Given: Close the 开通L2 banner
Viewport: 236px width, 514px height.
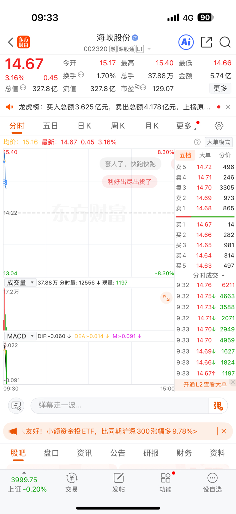Looking at the screenshot, I should (x=233, y=382).
